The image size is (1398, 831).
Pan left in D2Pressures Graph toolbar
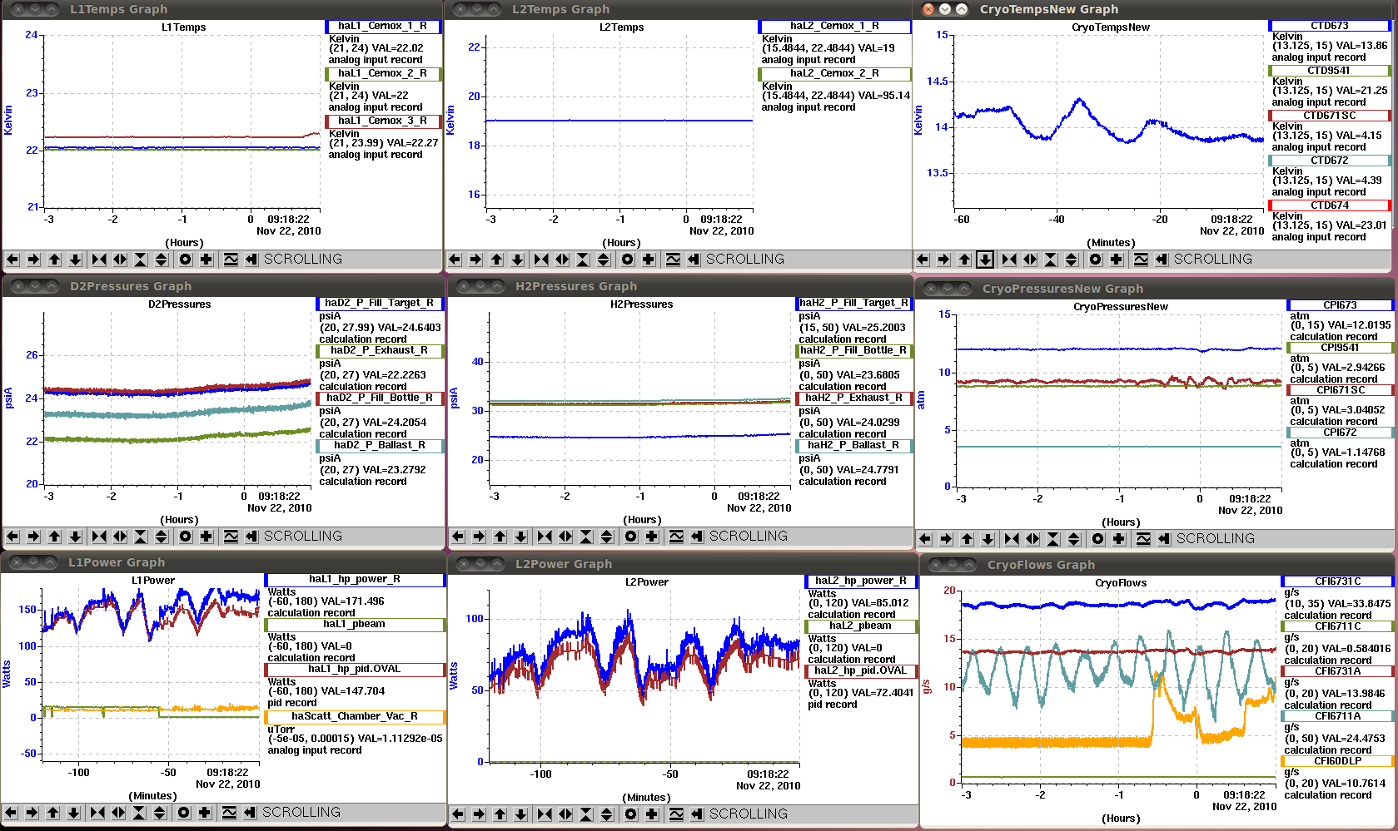tap(12, 537)
